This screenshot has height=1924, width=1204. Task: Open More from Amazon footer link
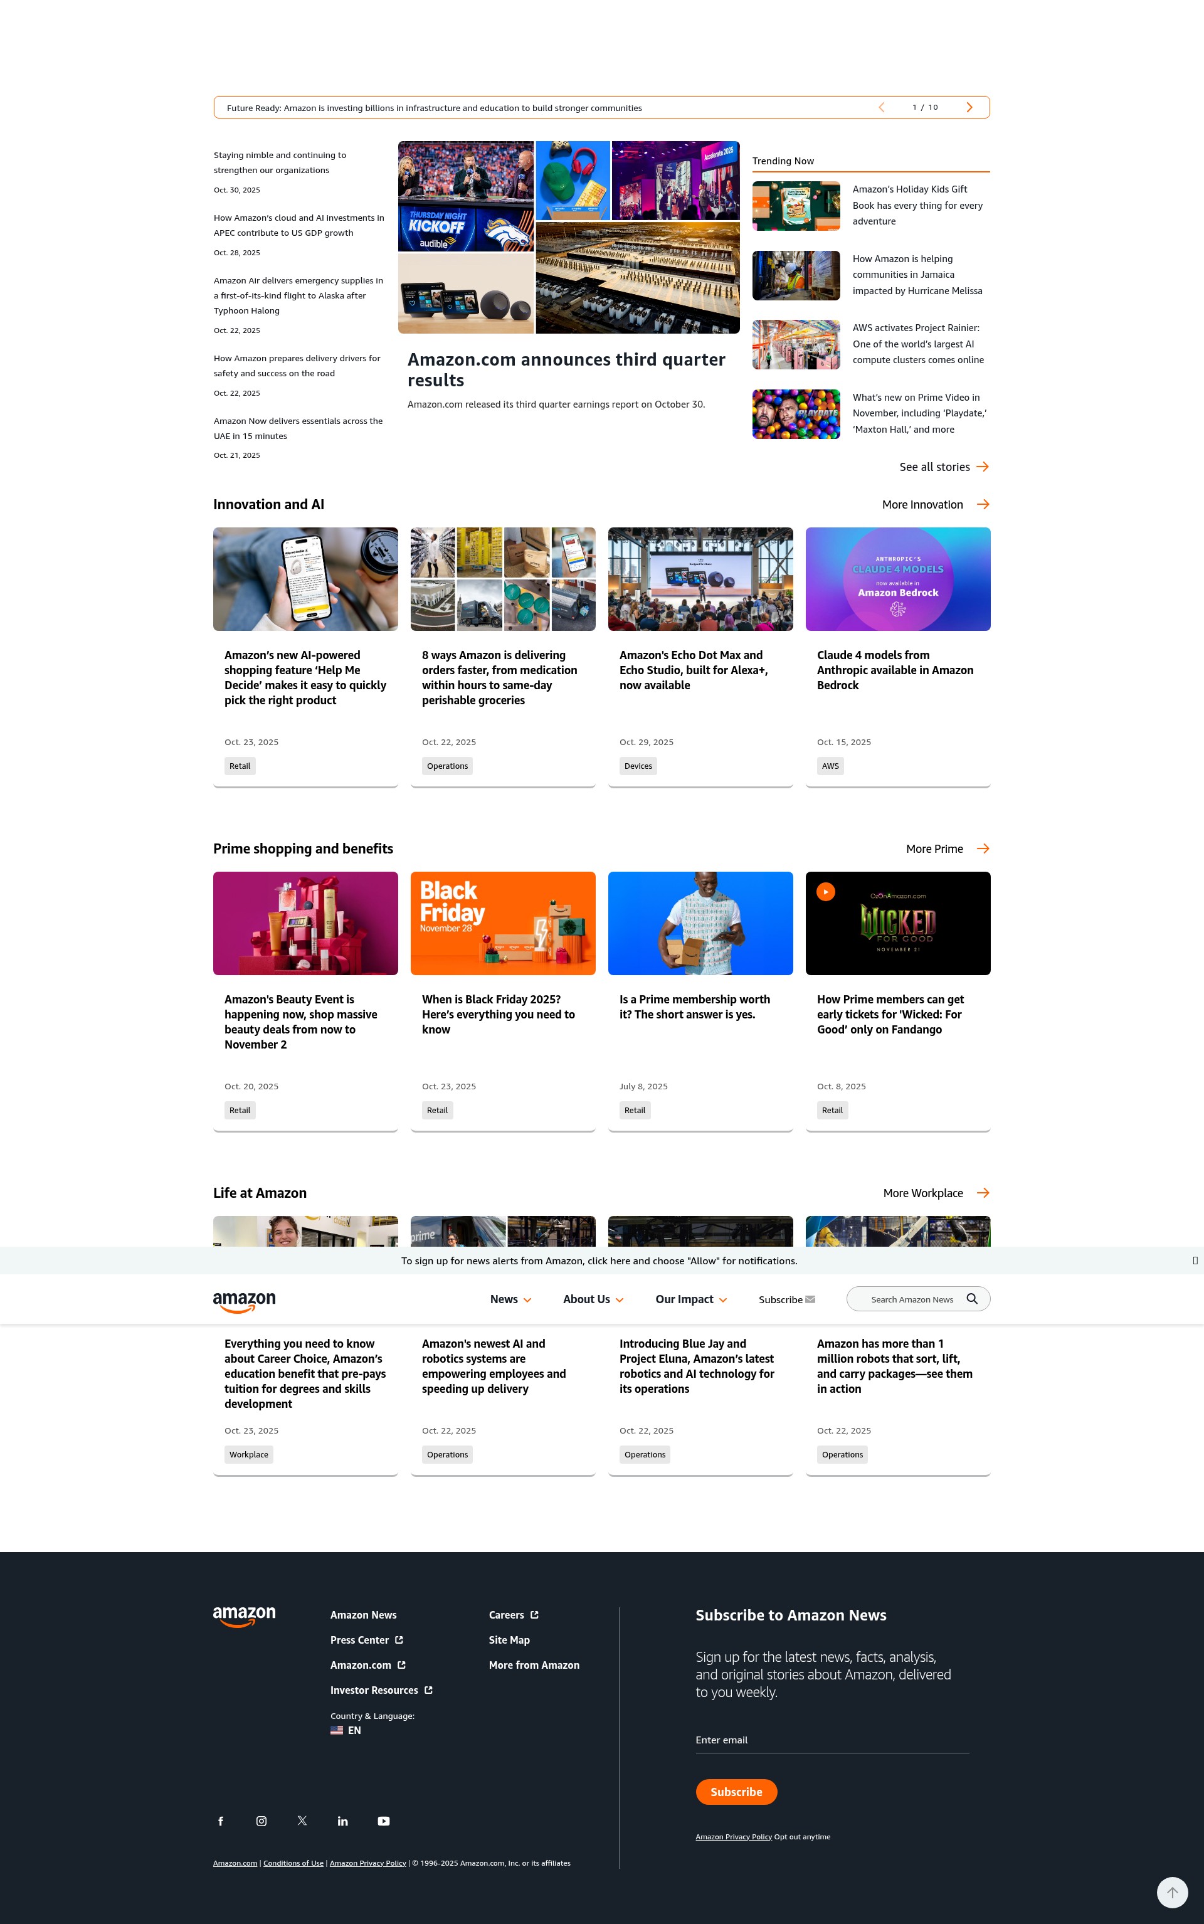[534, 1665]
